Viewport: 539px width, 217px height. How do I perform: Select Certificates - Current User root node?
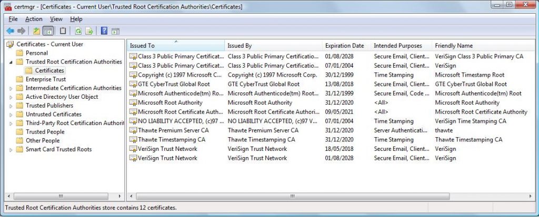(x=49, y=44)
